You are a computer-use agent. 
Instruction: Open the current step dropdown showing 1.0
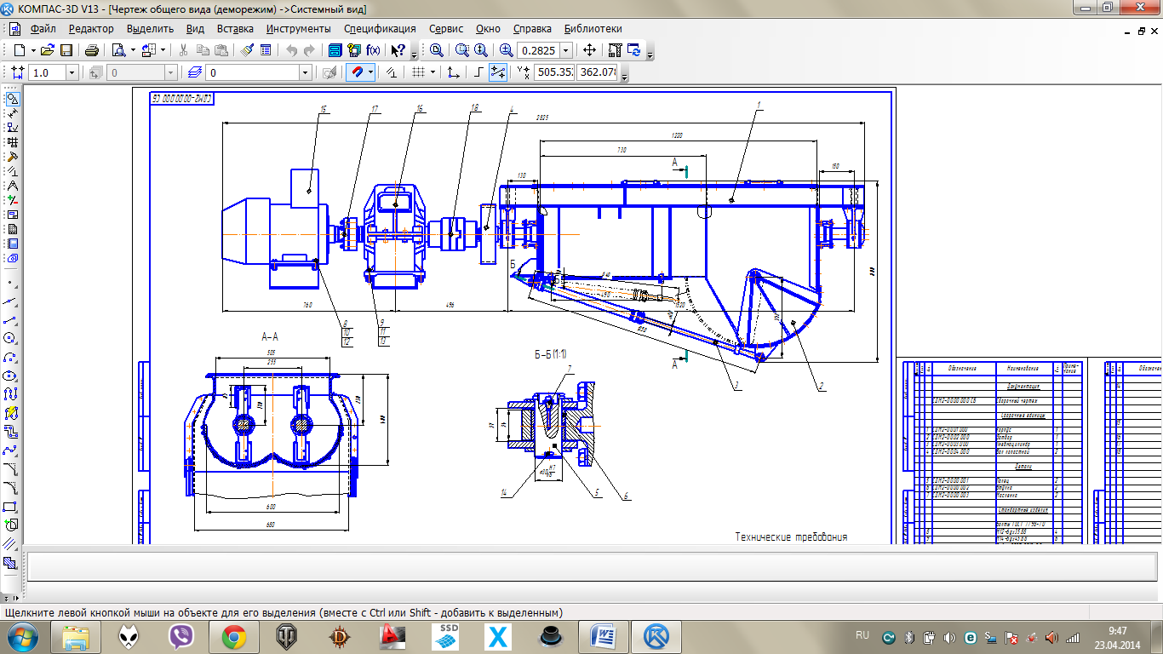click(x=71, y=73)
